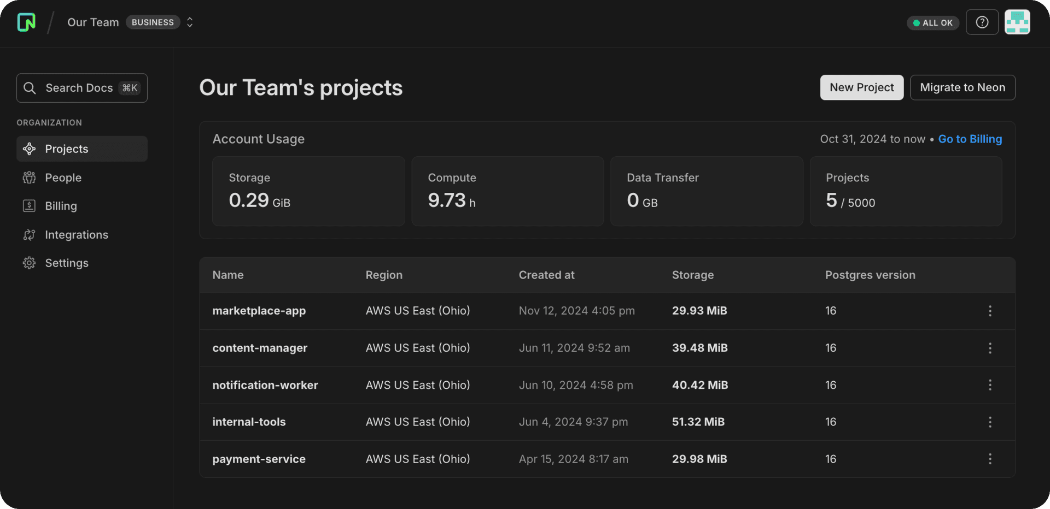The image size is (1050, 509).
Task: Toggle the organization avatar menu
Action: tap(1017, 22)
